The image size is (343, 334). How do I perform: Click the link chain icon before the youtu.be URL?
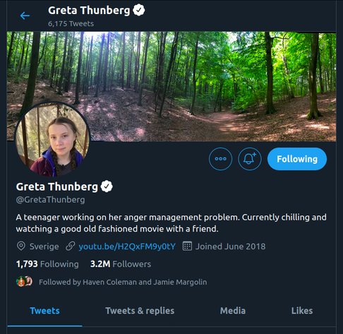[x=70, y=246]
